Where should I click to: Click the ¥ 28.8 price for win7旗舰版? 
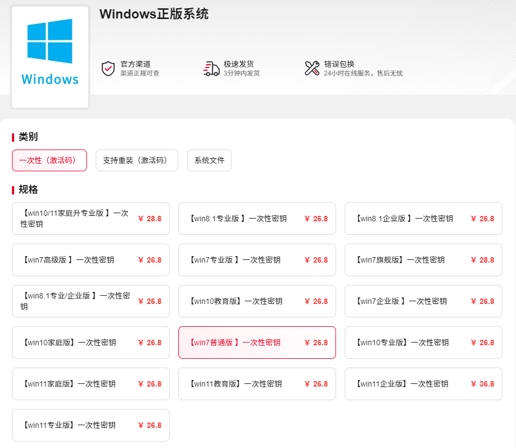pyautogui.click(x=482, y=260)
